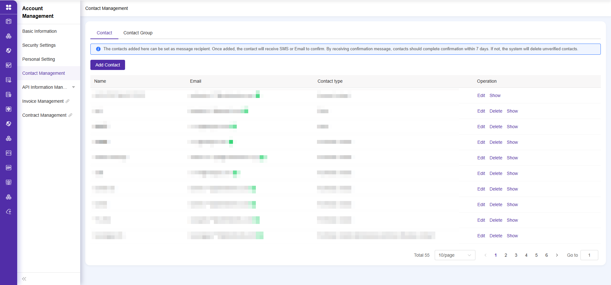
Task: Go to next page with right chevron
Action: [x=557, y=255]
